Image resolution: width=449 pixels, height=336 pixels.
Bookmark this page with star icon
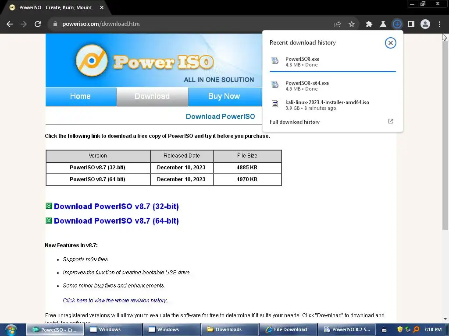pyautogui.click(x=352, y=24)
